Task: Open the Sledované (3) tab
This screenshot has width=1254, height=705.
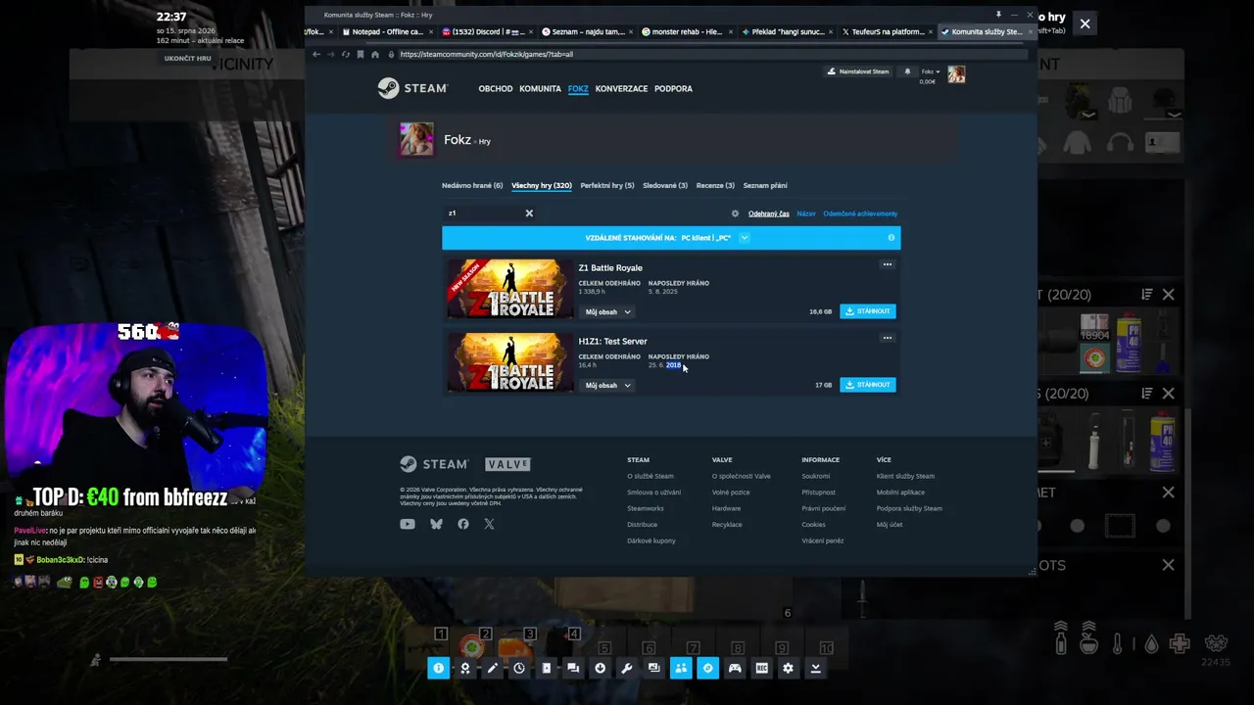Action: (x=665, y=185)
